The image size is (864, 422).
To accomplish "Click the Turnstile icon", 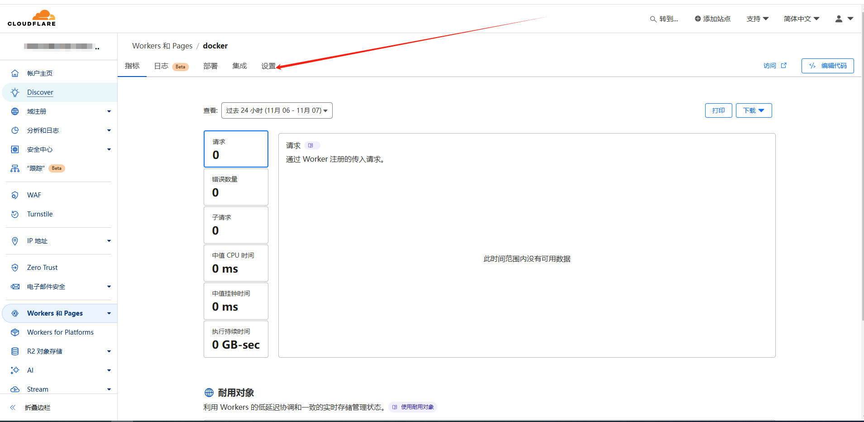I will tap(15, 214).
